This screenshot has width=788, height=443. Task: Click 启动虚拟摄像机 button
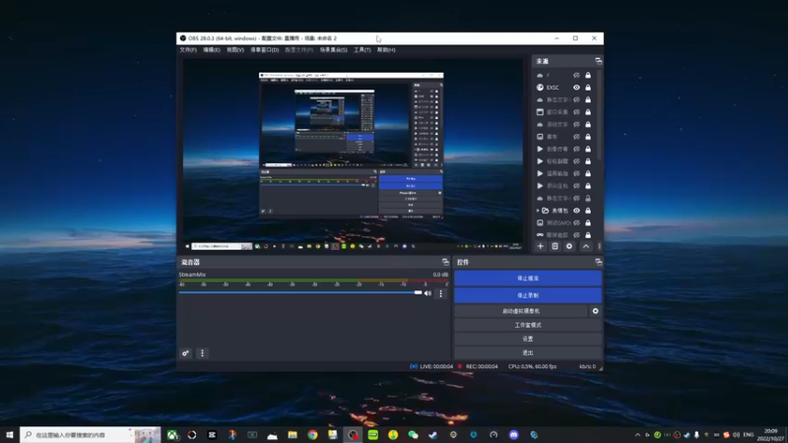point(521,311)
